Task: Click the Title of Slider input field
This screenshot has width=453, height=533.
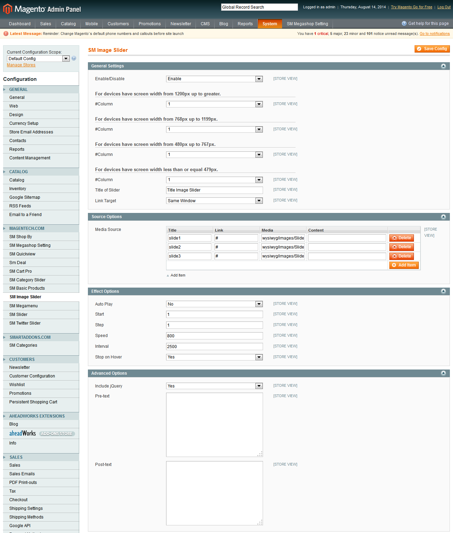Action: (214, 190)
